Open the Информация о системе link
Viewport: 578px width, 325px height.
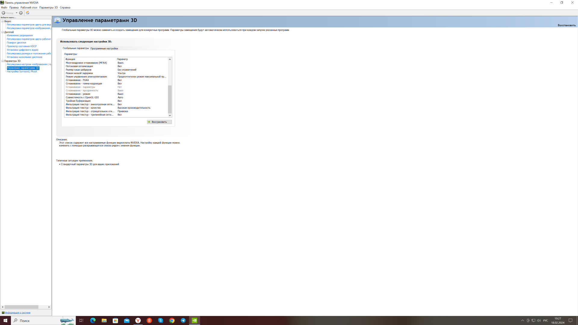click(x=17, y=313)
